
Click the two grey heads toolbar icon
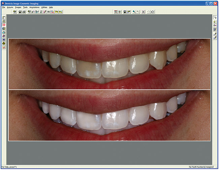(x=49, y=12)
